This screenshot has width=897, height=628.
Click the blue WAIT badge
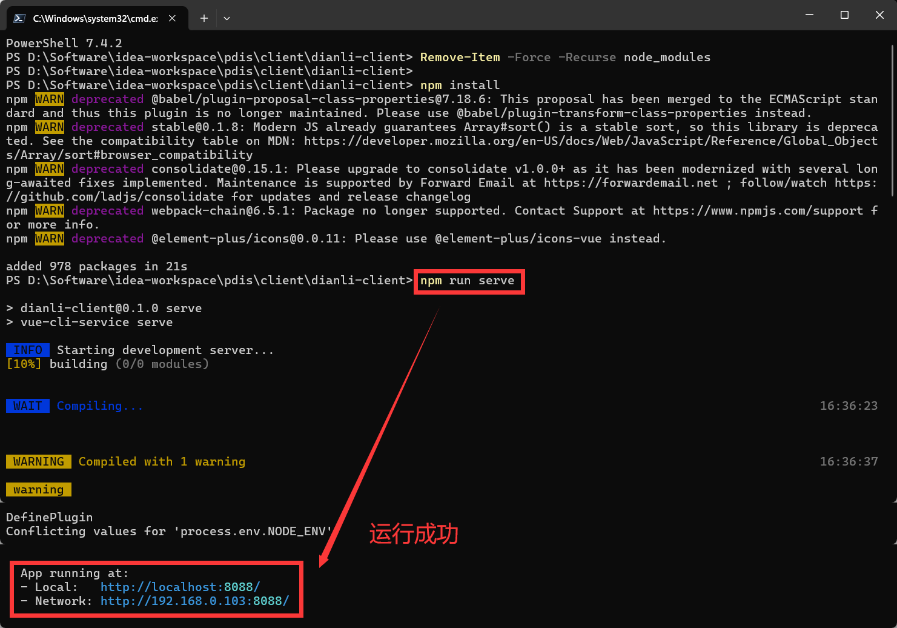pos(28,406)
